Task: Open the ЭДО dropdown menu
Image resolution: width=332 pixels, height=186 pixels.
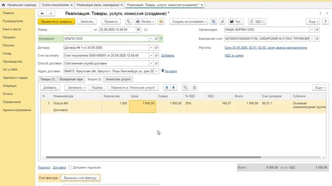Action: [257, 22]
